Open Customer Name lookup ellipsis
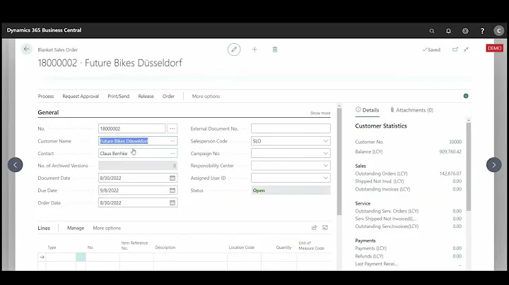This screenshot has width=509, height=285. (172, 141)
